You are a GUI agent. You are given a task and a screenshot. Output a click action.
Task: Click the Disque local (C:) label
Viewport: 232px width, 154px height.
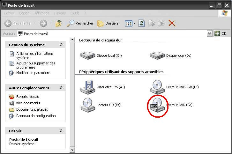point(109,55)
